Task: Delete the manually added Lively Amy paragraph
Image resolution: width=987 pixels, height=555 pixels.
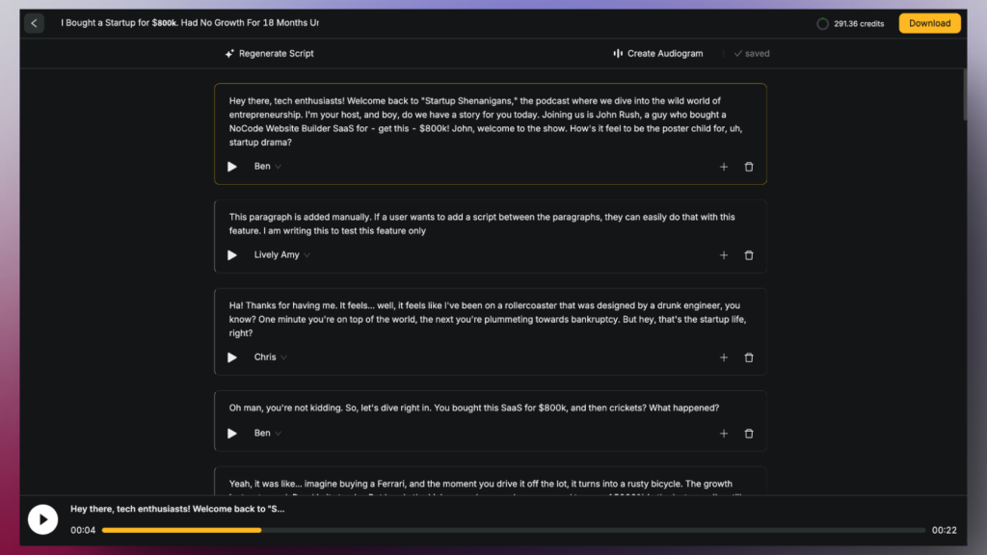Action: point(749,255)
